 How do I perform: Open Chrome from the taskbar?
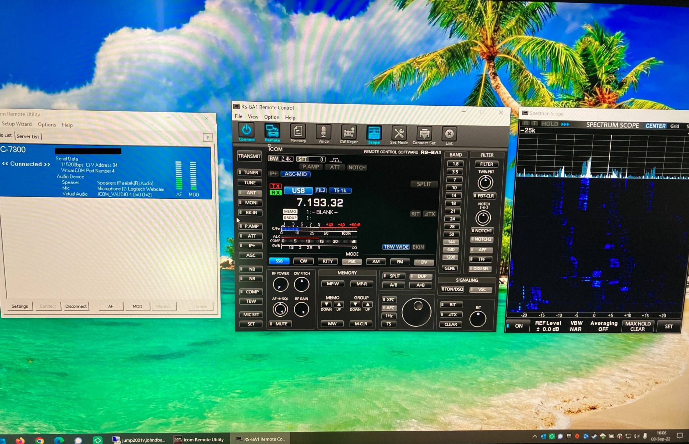tap(40, 440)
